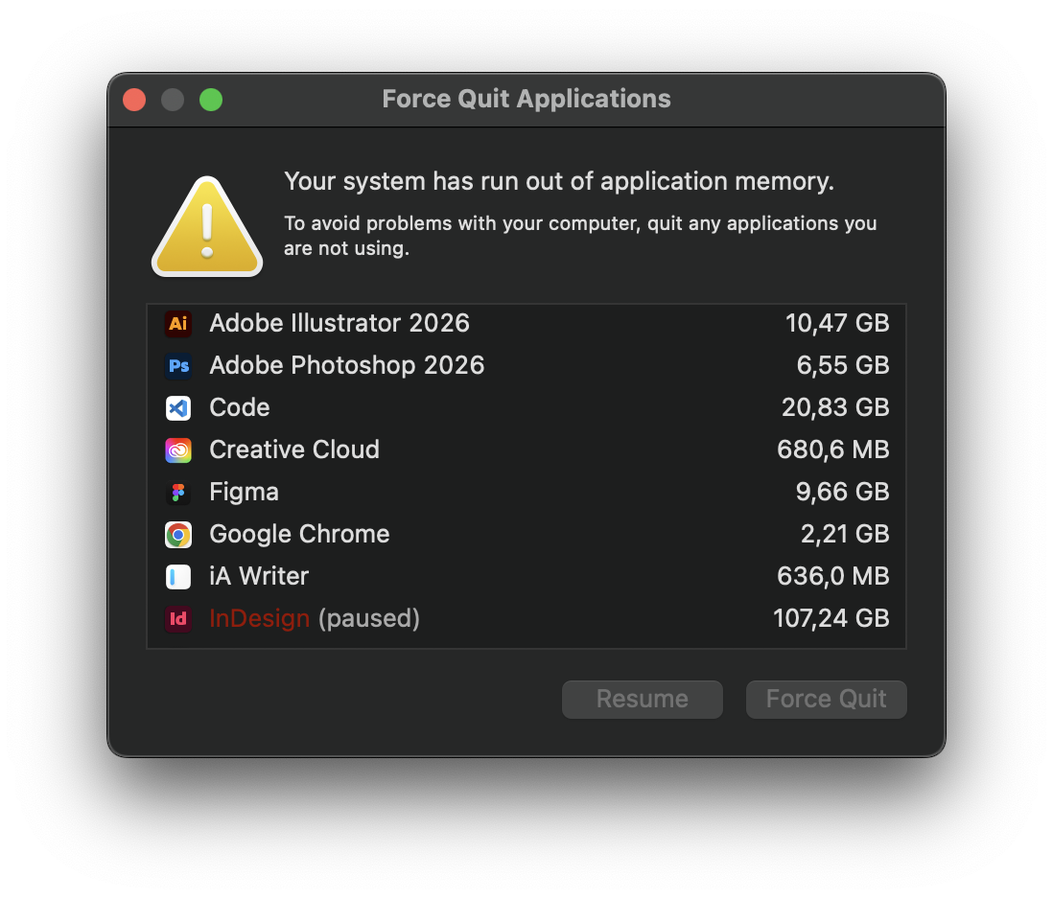1053x899 pixels.
Task: Select the Google Chrome name
Action: pyautogui.click(x=299, y=535)
